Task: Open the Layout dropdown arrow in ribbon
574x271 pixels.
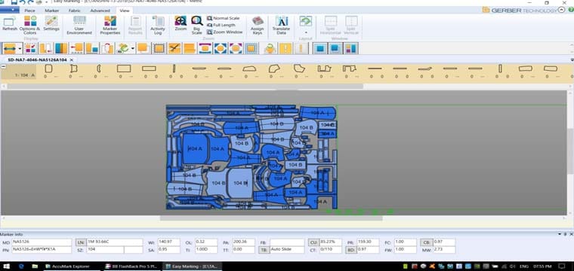Action: tap(306, 32)
